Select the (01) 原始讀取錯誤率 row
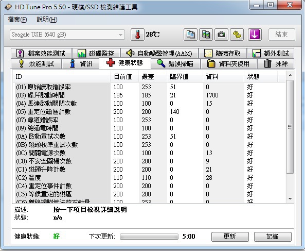The height and width of the screenshot is (251, 305). tap(150, 87)
